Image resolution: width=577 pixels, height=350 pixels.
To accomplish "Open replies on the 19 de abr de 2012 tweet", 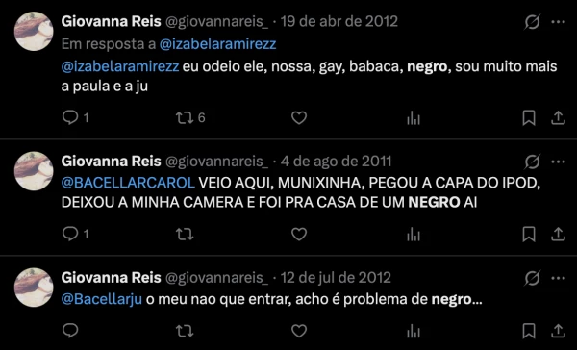I will coord(75,117).
